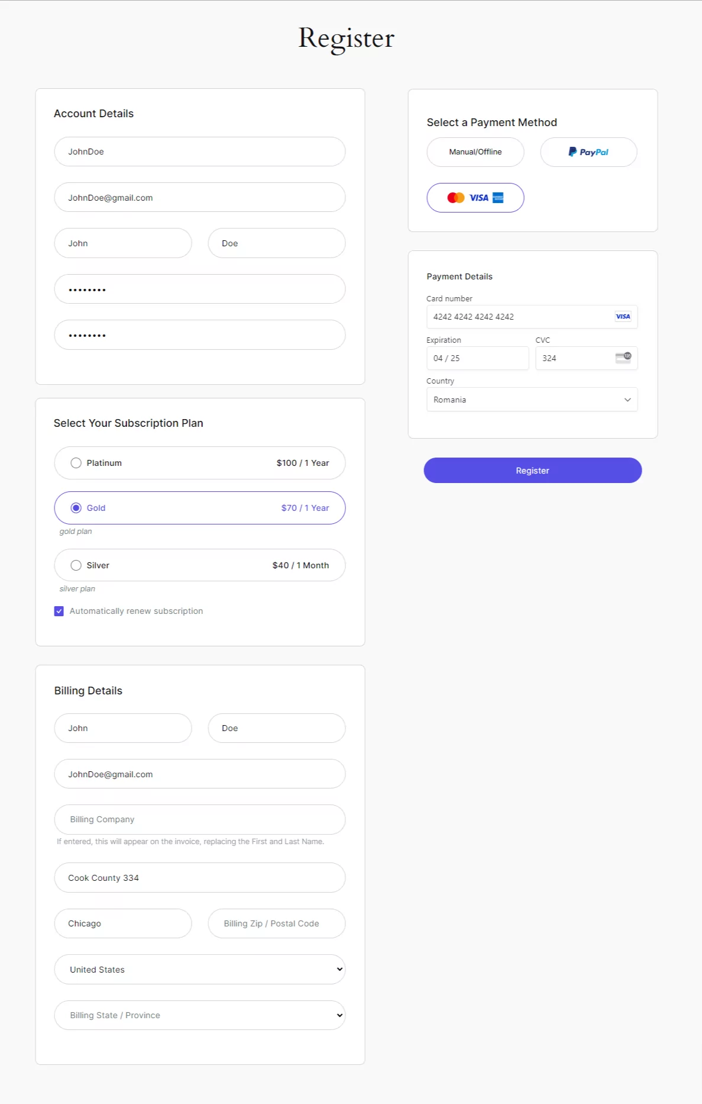Open the Billing State / Province dropdown
The image size is (702, 1104).
click(x=200, y=1015)
